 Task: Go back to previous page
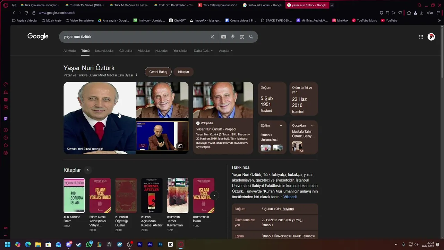14,13
